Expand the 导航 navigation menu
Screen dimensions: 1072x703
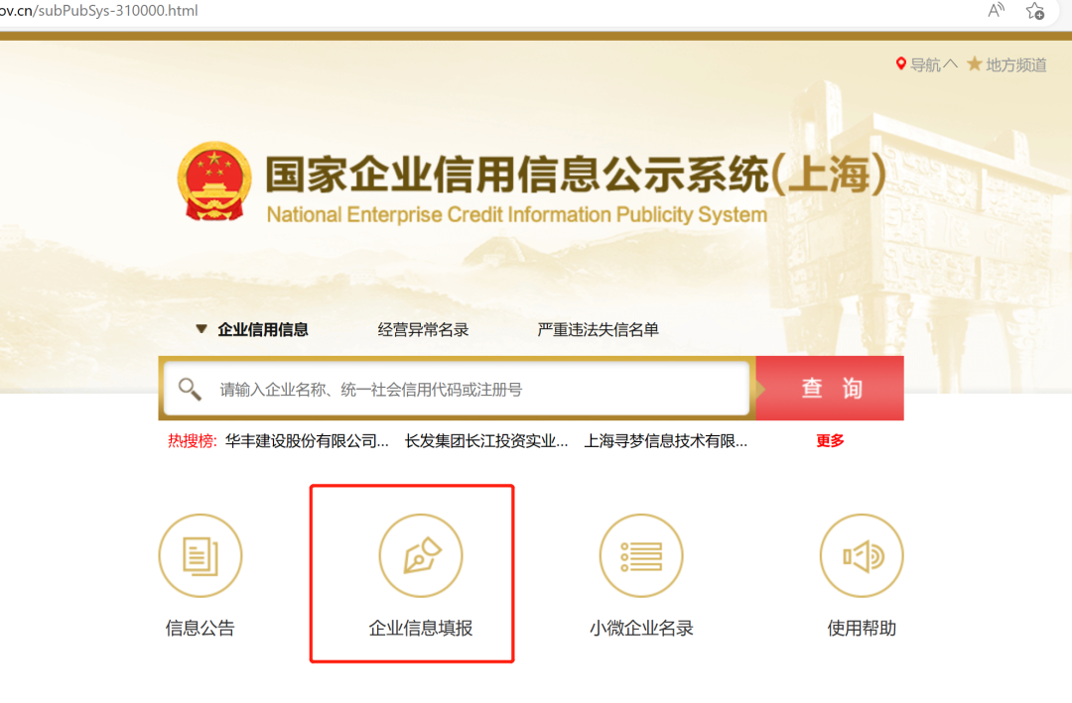(933, 64)
